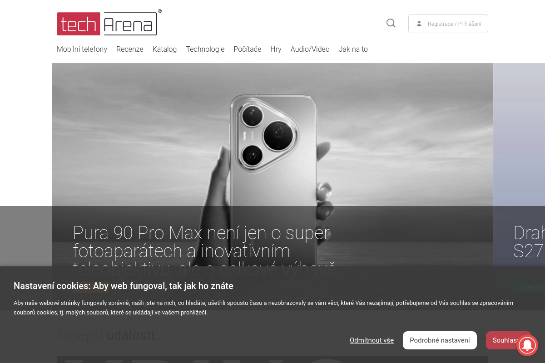545x363 pixels.
Task: Click the user icon in Registrace button
Action: click(x=419, y=24)
